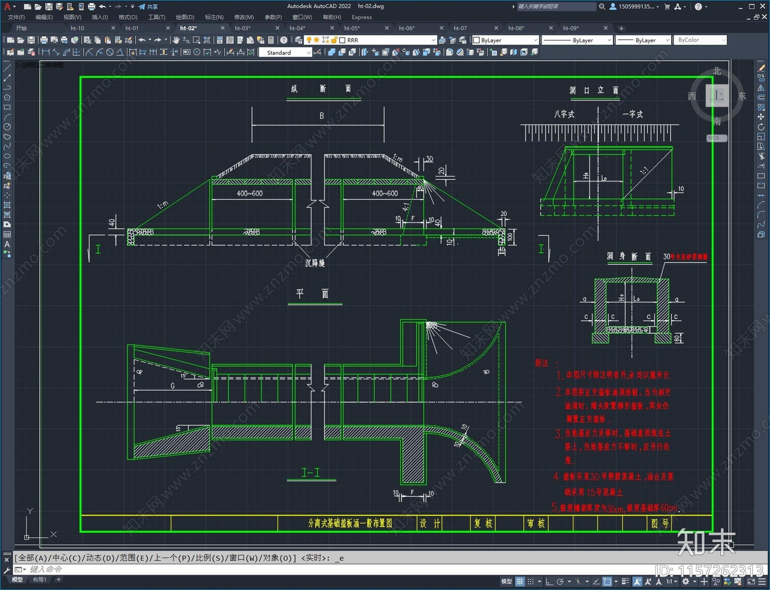Select the Linear dimension tool
This screenshot has width=770, height=590.
46,52
